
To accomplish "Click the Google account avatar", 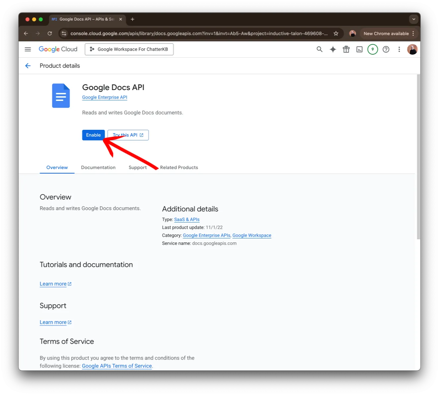I will [x=412, y=49].
